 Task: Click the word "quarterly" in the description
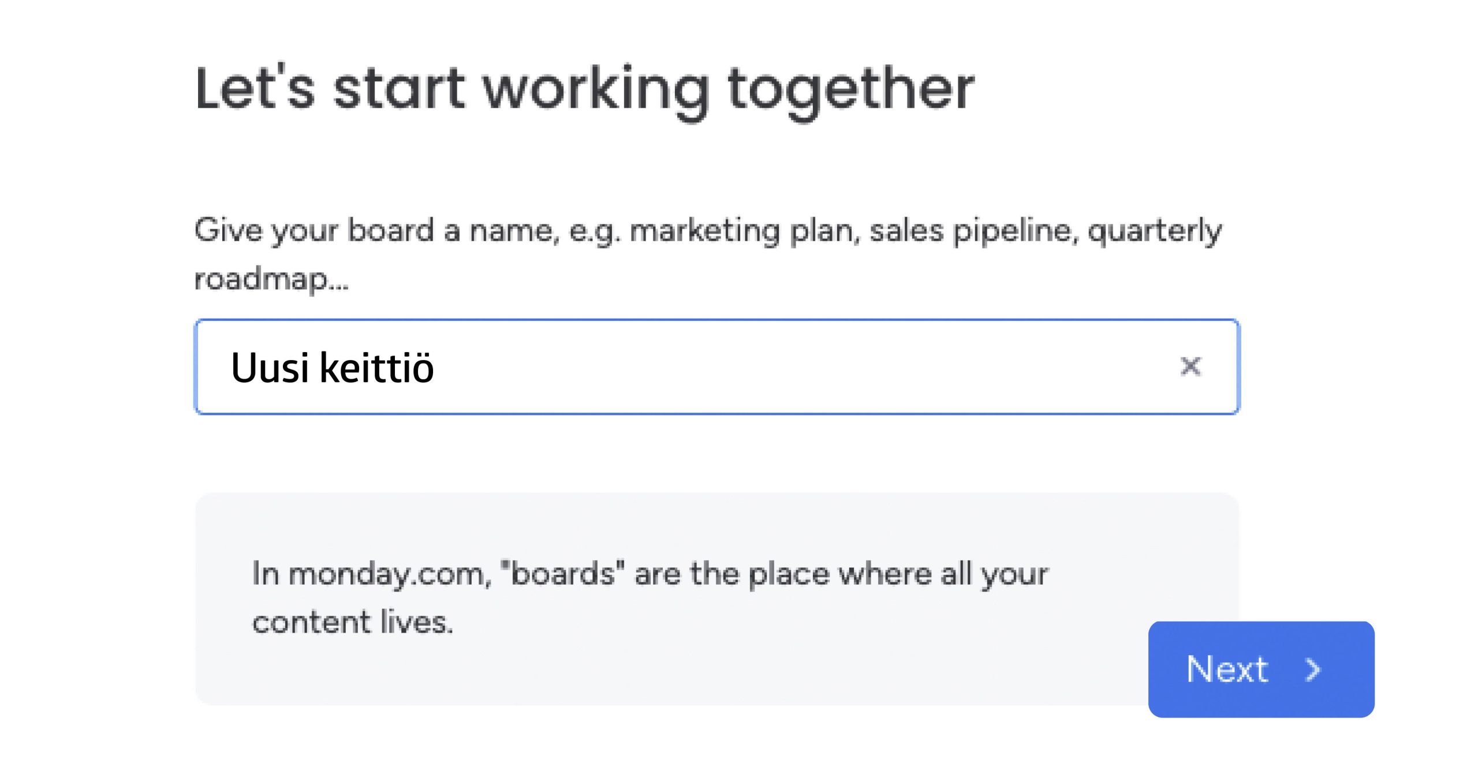click(1155, 231)
